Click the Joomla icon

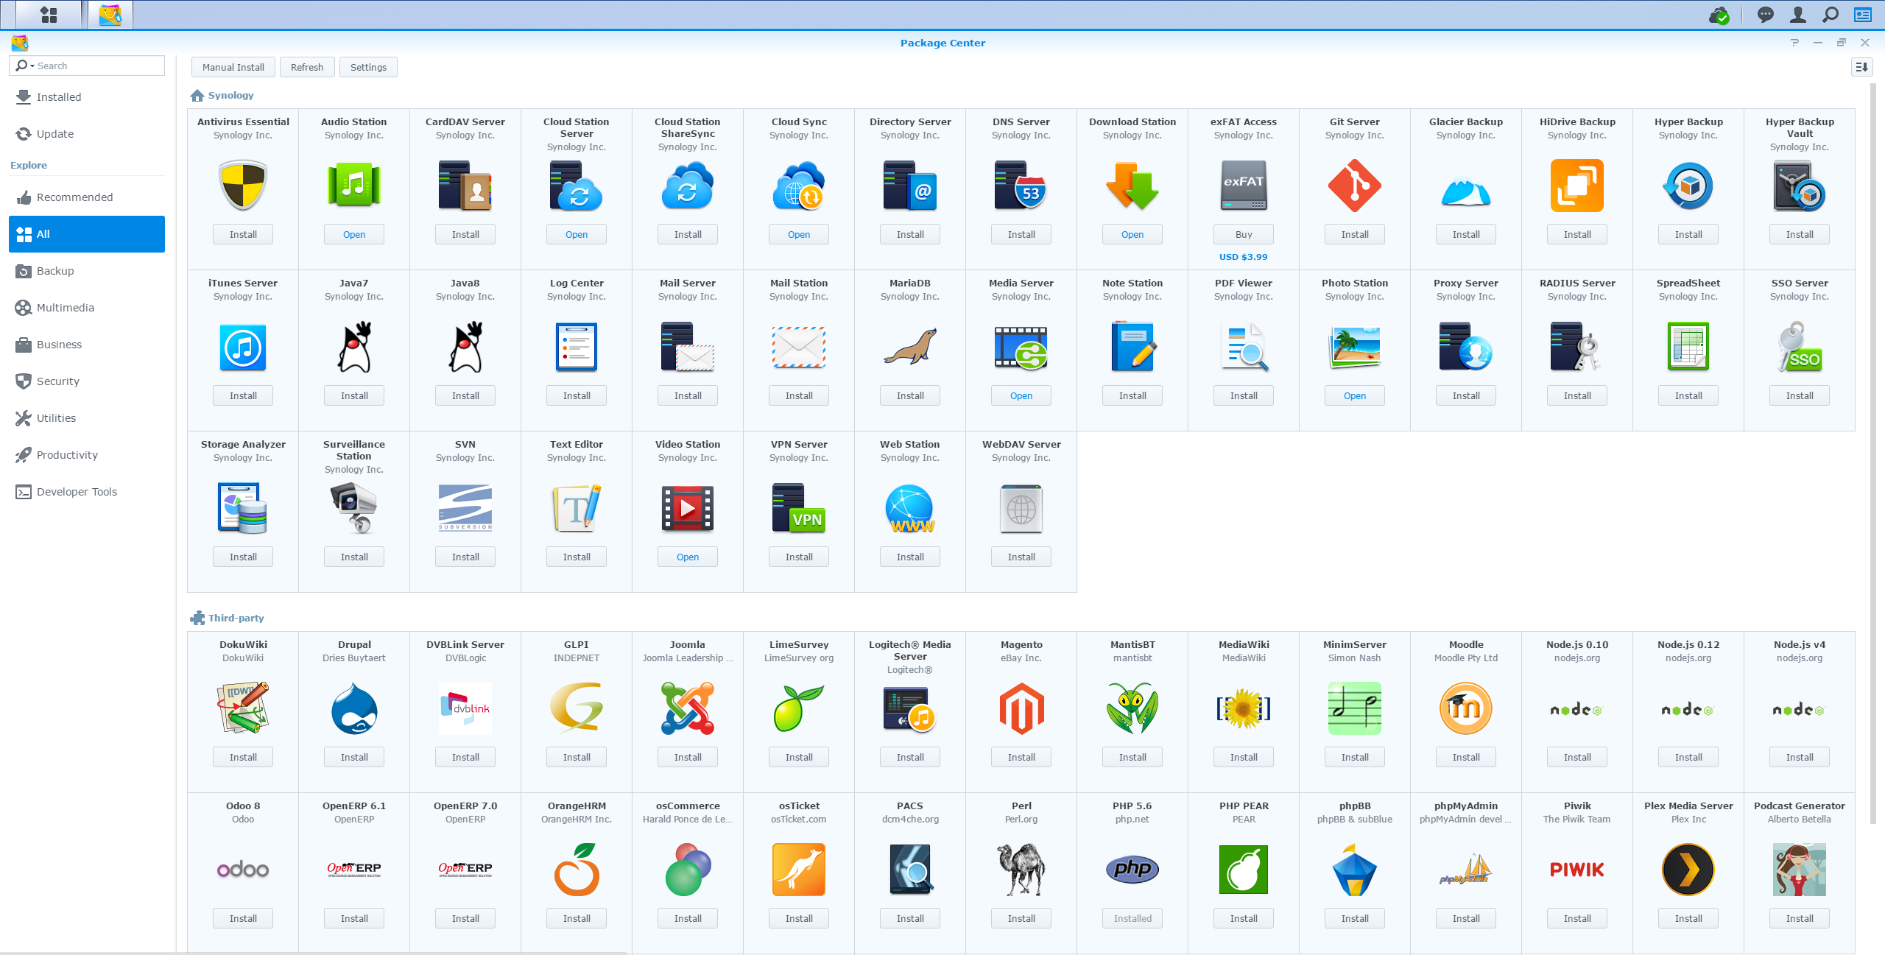coord(688,708)
